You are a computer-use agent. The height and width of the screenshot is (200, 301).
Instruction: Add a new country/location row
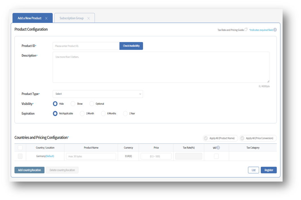click(x=29, y=170)
